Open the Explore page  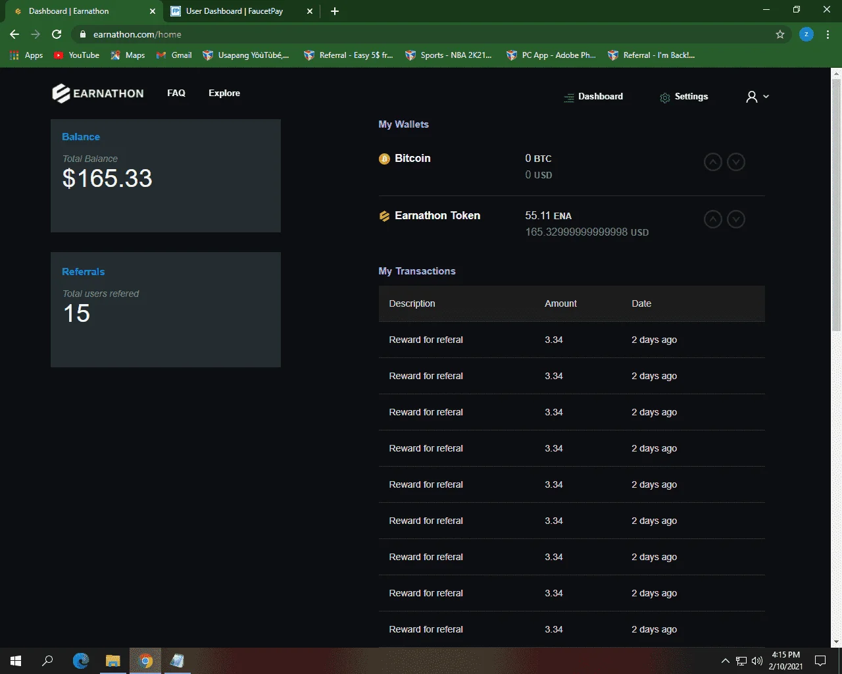[224, 93]
